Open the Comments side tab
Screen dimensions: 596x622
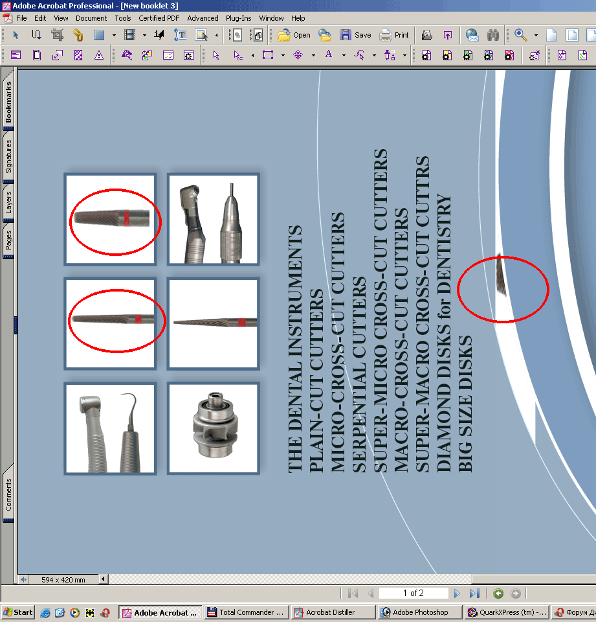(8, 494)
